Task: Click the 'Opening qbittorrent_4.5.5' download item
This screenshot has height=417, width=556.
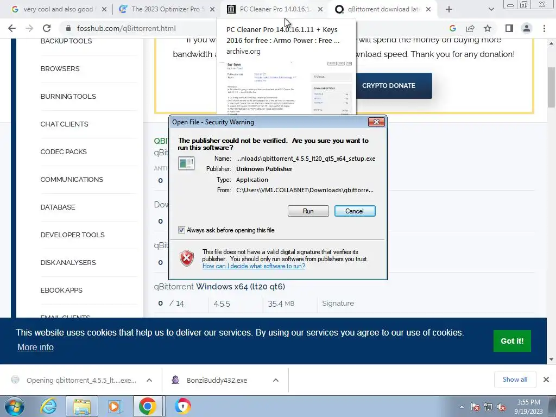Action: tap(81, 380)
